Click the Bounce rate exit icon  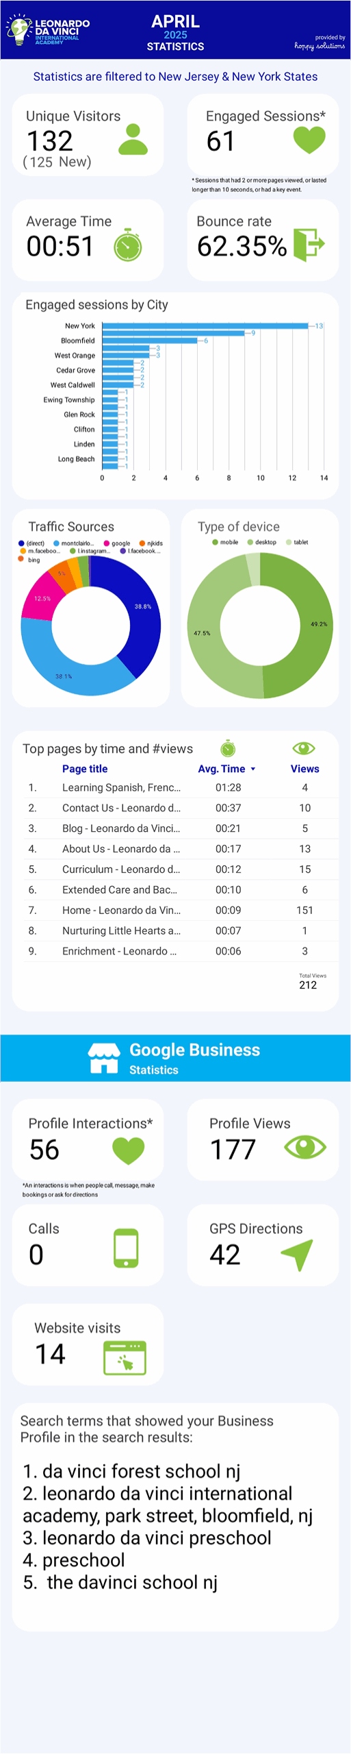(309, 245)
